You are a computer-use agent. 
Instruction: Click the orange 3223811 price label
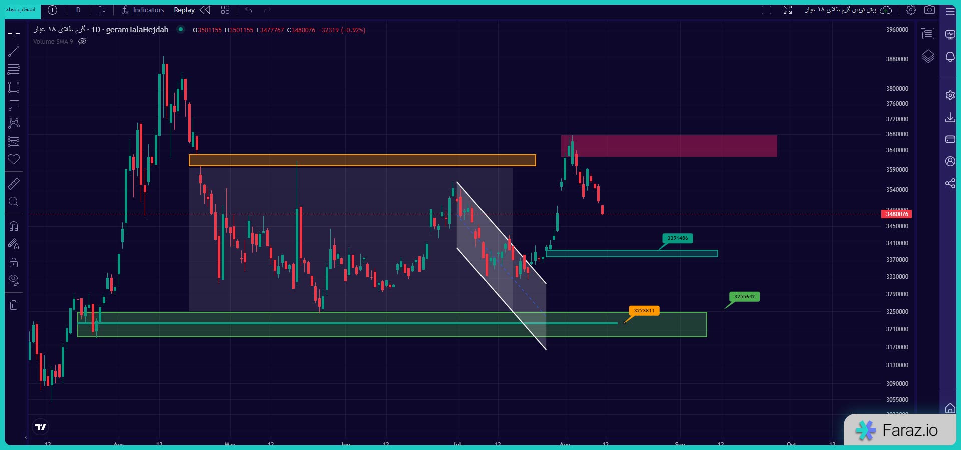pyautogui.click(x=644, y=311)
